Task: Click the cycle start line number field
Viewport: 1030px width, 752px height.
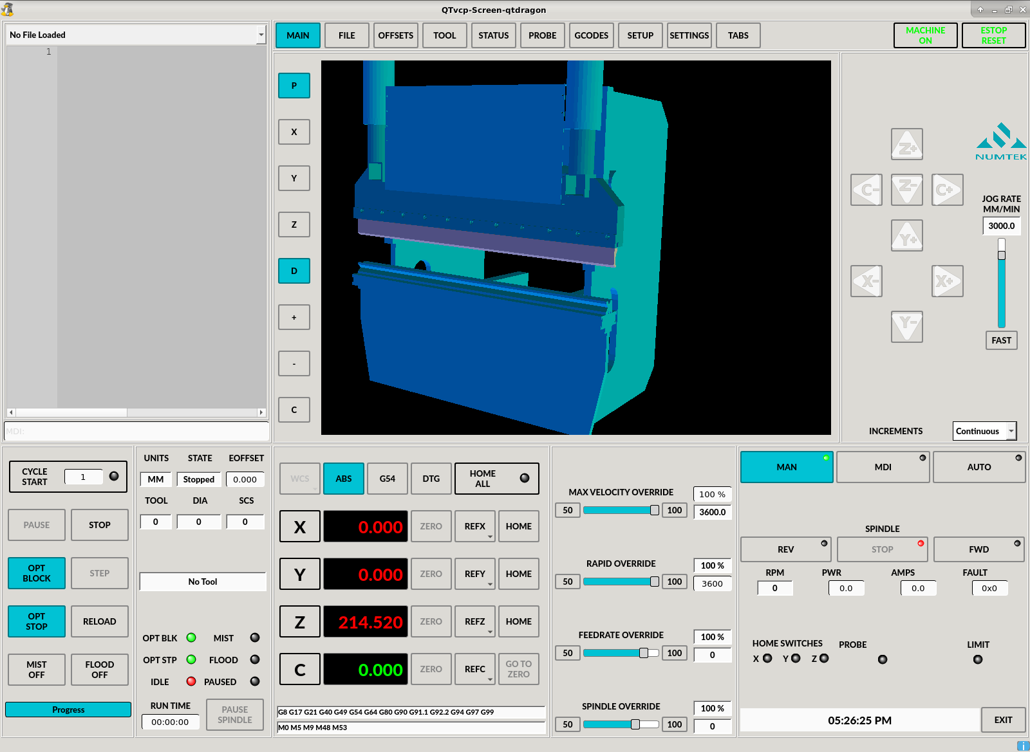Action: (x=84, y=477)
